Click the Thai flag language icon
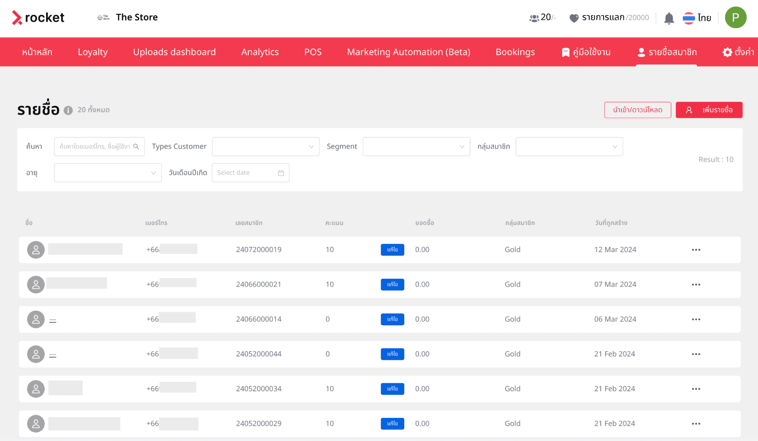 coord(689,18)
